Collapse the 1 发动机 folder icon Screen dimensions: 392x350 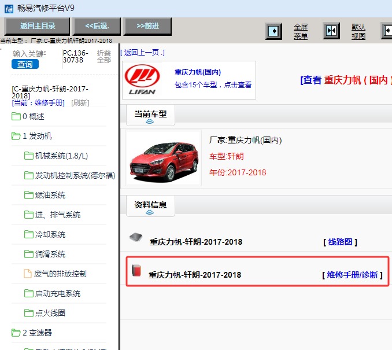tap(16, 136)
